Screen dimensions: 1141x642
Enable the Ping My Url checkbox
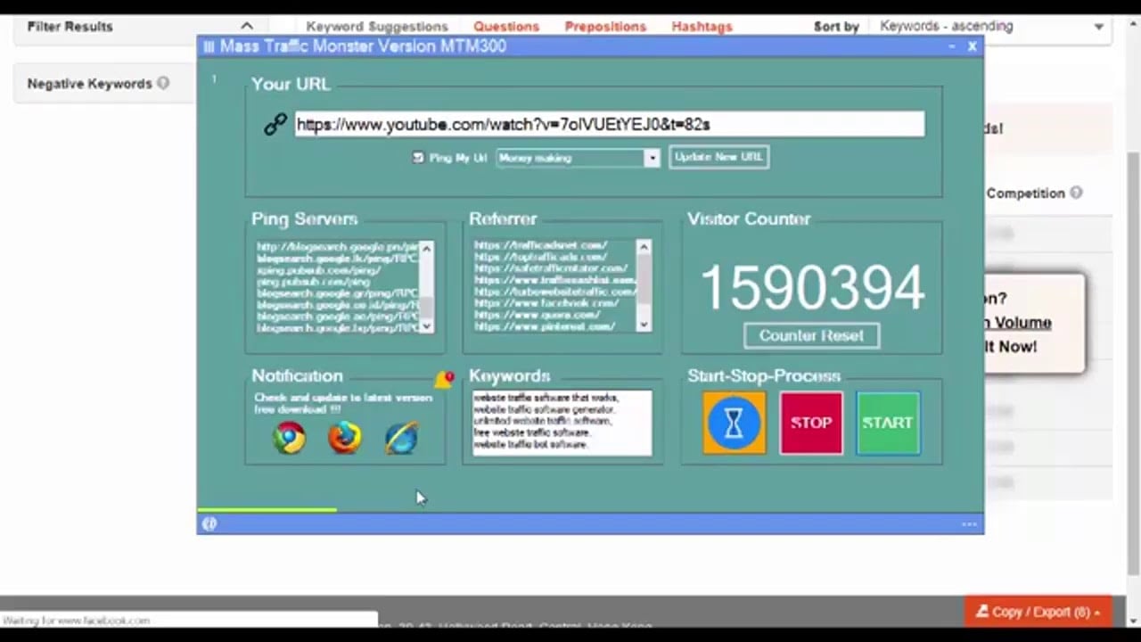point(418,157)
